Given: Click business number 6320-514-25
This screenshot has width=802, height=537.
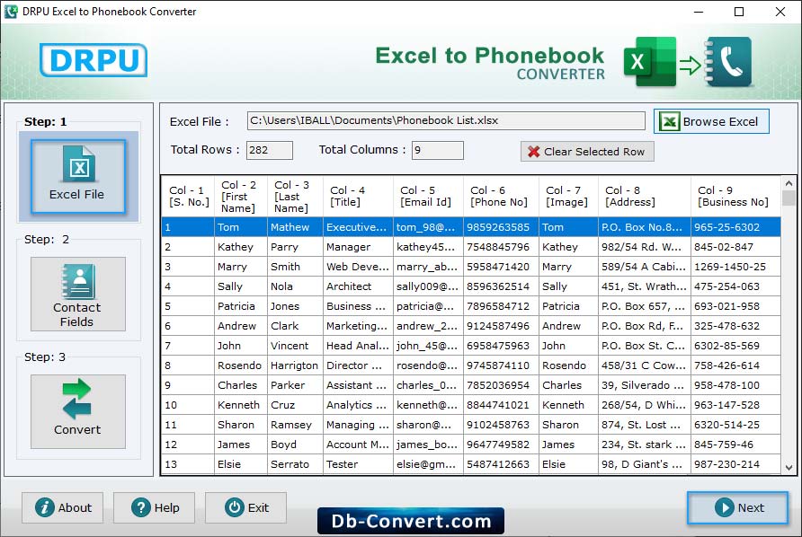Looking at the screenshot, I should (x=735, y=425).
